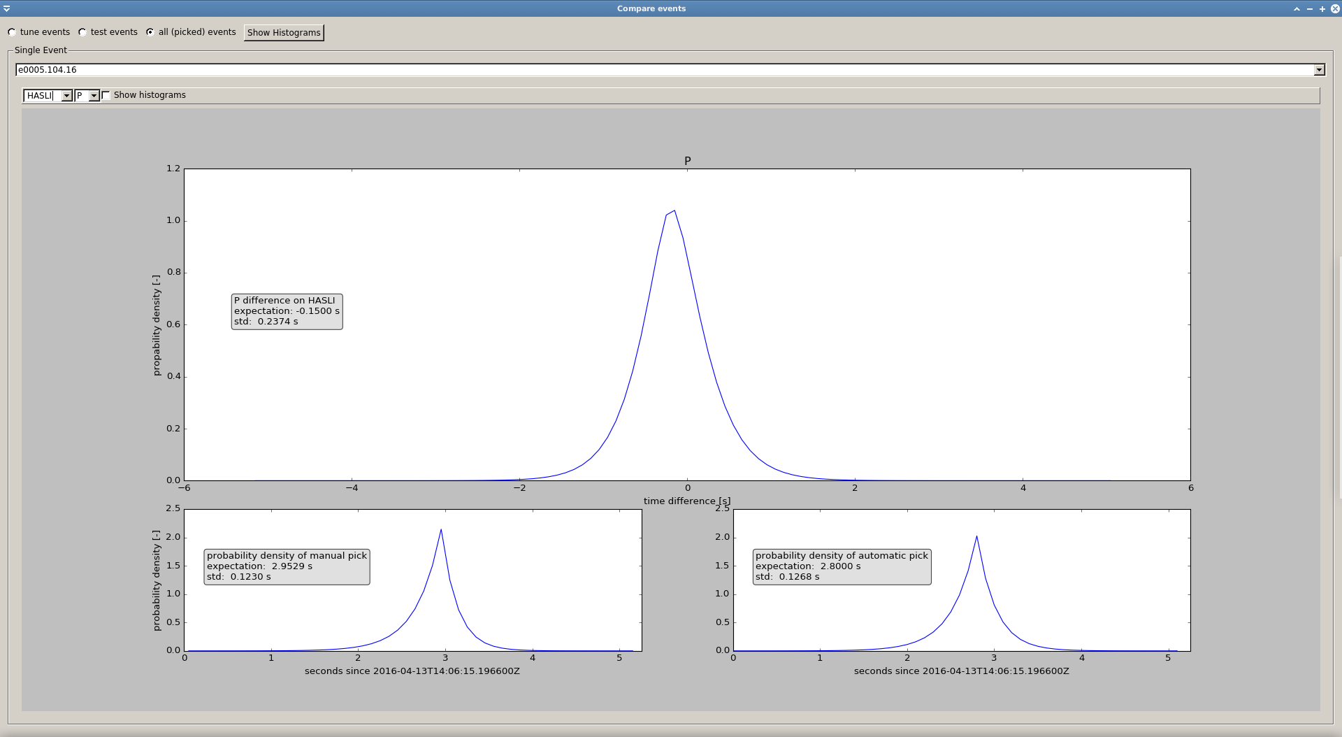Click the "Compare events" title bar text
Image resolution: width=1342 pixels, height=737 pixels.
click(x=651, y=8)
